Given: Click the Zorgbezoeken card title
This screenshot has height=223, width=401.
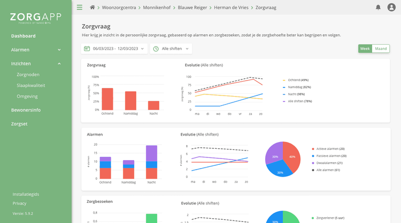Looking at the screenshot, I should 99,202.
